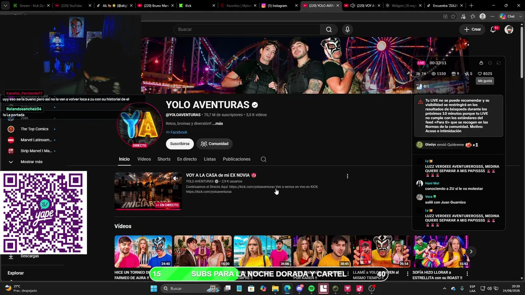Open the browser favorites list
525x295 pixels.
(x=473, y=16)
